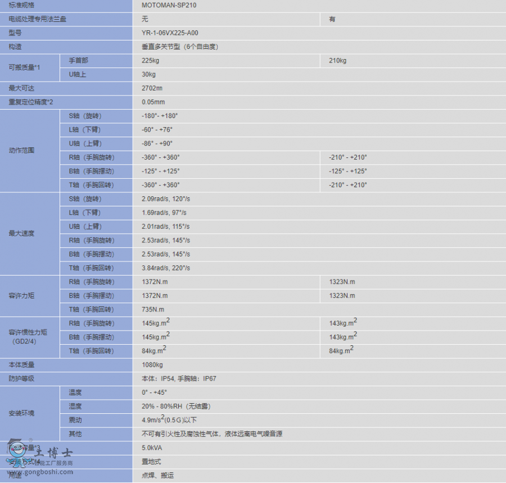Select the 最大速度 category label

point(21,233)
